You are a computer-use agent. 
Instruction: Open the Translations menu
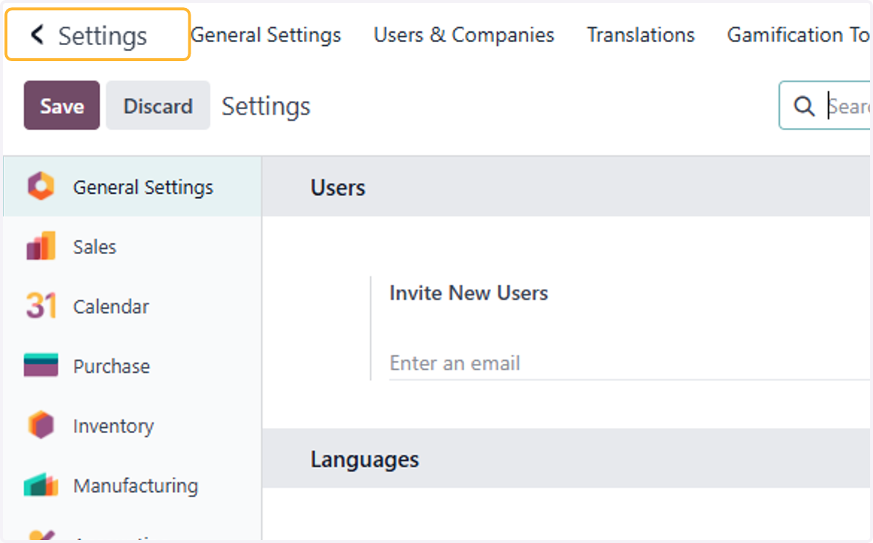coord(641,35)
